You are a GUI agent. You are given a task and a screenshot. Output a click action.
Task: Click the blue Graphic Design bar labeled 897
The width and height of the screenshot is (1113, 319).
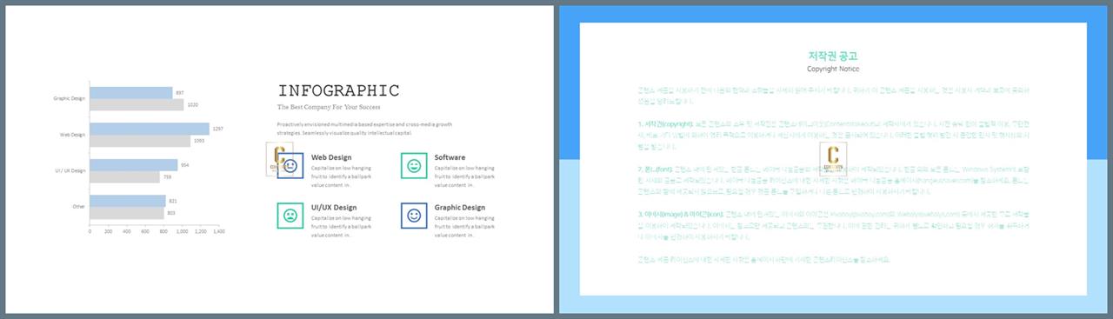pyautogui.click(x=130, y=93)
